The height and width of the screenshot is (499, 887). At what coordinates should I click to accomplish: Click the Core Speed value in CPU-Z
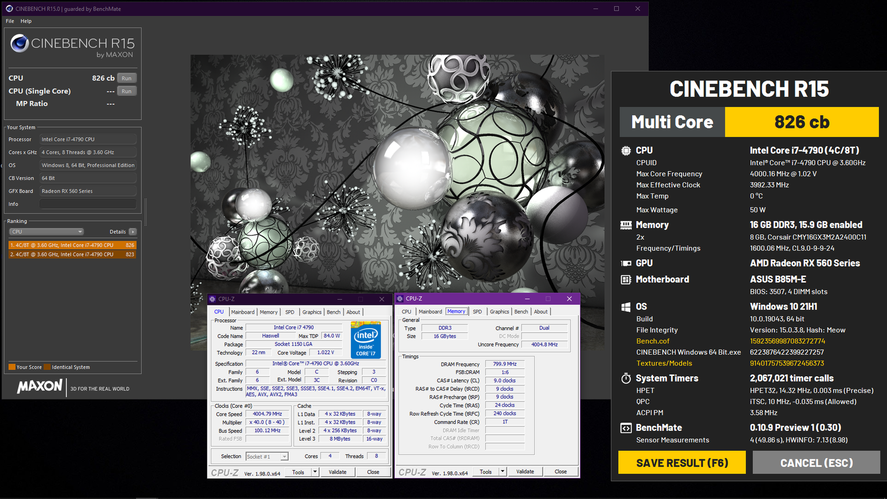(267, 414)
